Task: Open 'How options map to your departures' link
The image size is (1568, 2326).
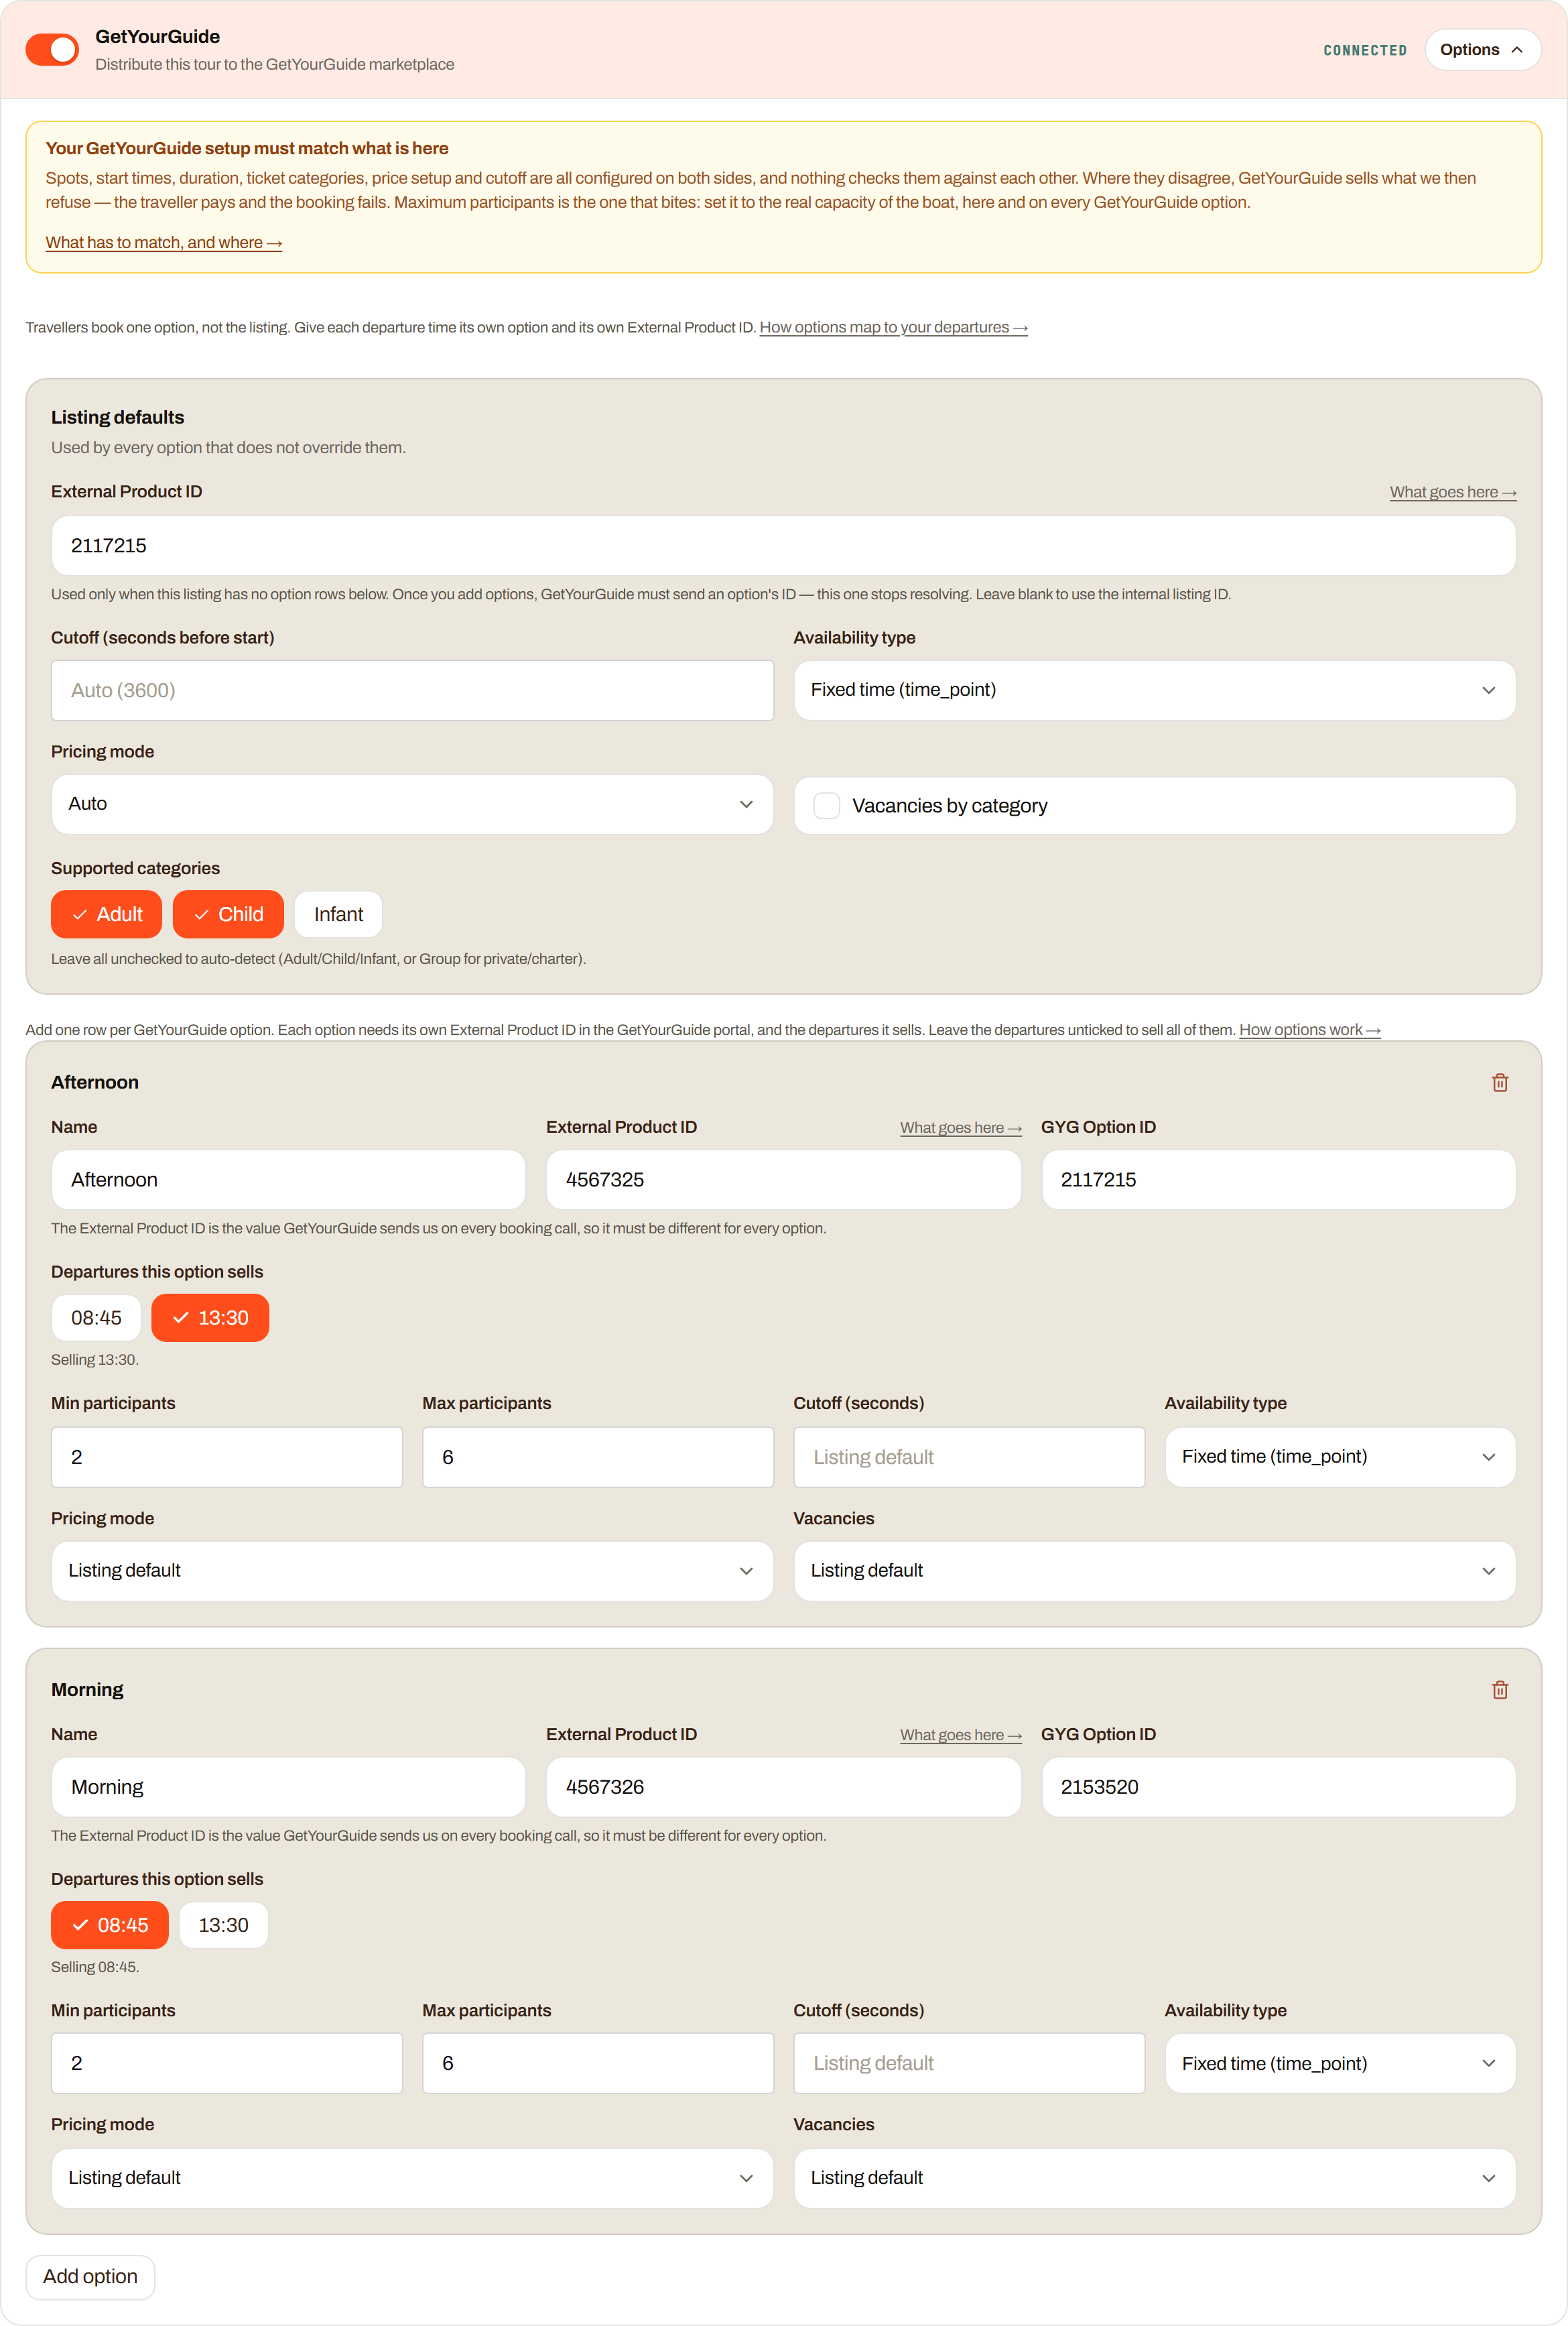Action: click(x=893, y=327)
